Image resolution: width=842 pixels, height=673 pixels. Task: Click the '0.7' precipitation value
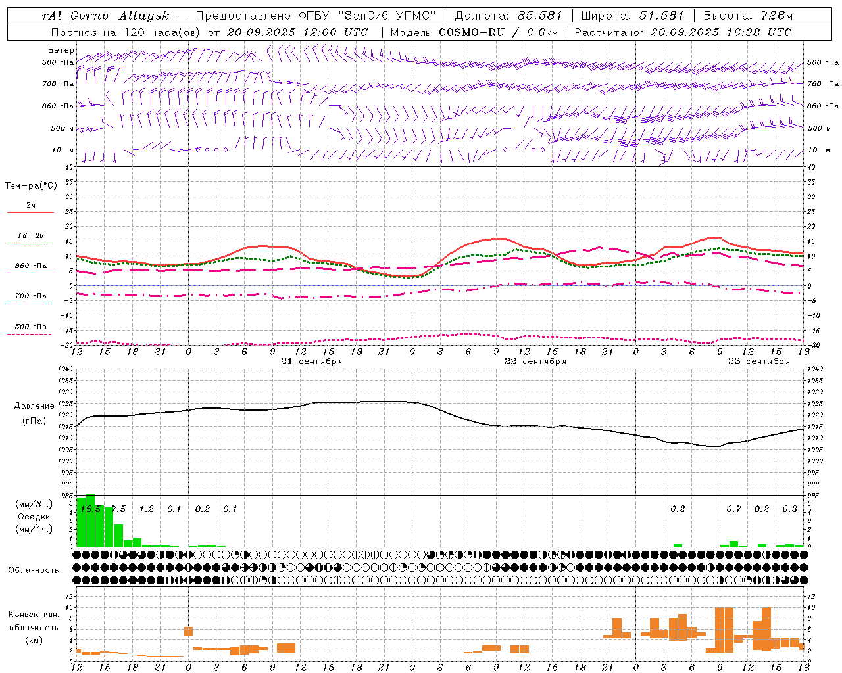(x=733, y=509)
